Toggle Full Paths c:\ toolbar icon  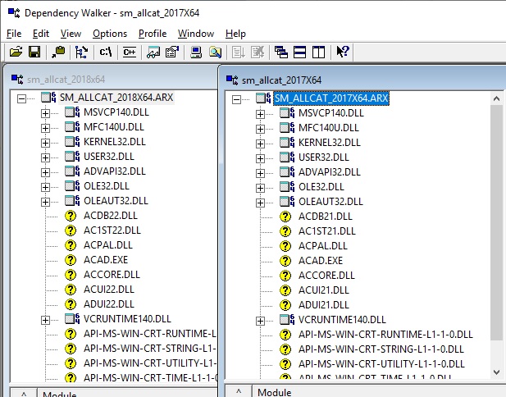[106, 52]
